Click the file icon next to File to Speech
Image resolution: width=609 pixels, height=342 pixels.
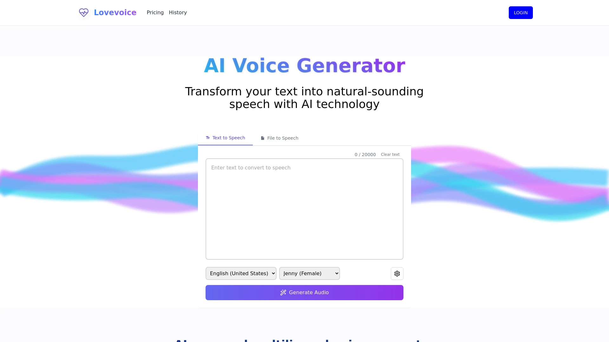point(263,138)
